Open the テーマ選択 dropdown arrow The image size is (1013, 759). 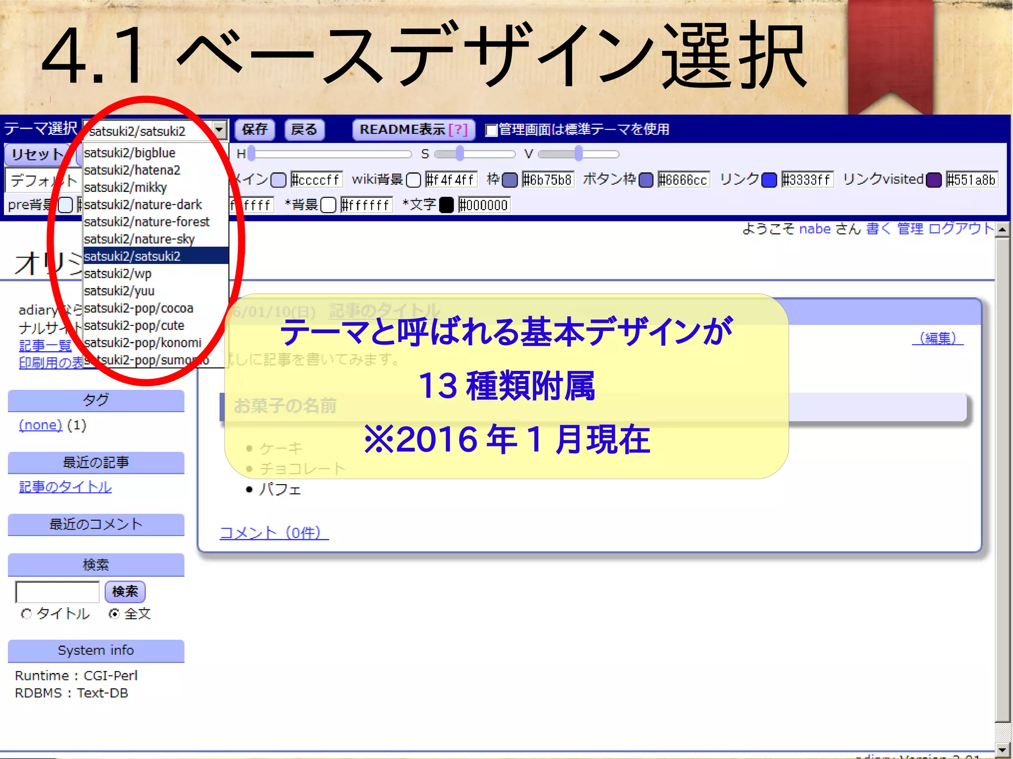pos(219,130)
